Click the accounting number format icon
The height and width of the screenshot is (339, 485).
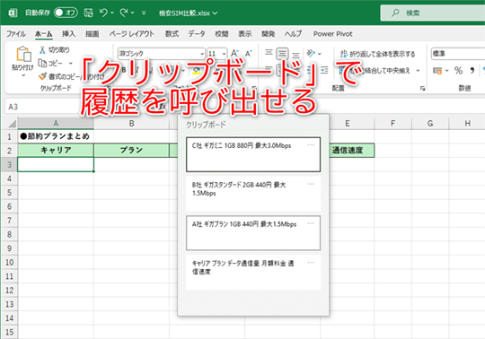tap(437, 71)
